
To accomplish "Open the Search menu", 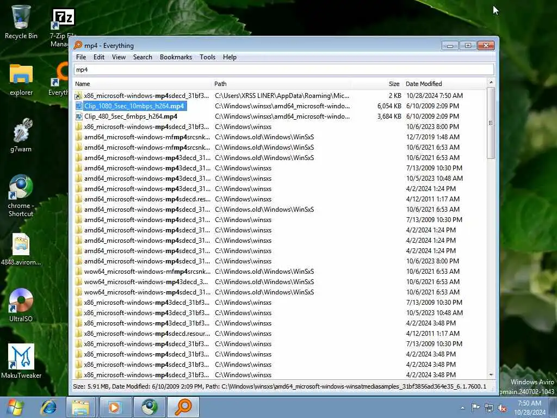I will 143,57.
